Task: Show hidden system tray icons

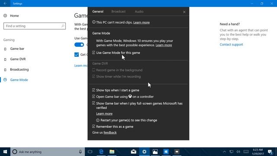Action: [224, 152]
